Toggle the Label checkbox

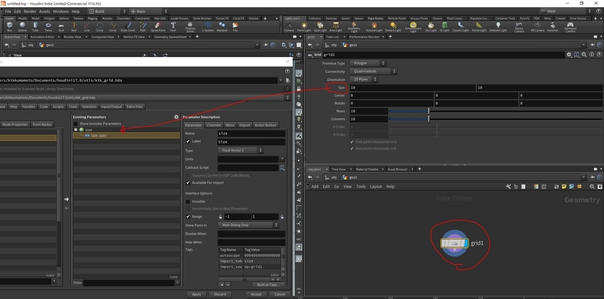pos(188,141)
